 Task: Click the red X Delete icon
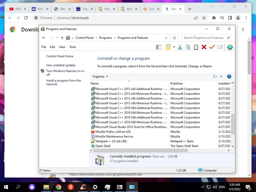tap(204, 47)
